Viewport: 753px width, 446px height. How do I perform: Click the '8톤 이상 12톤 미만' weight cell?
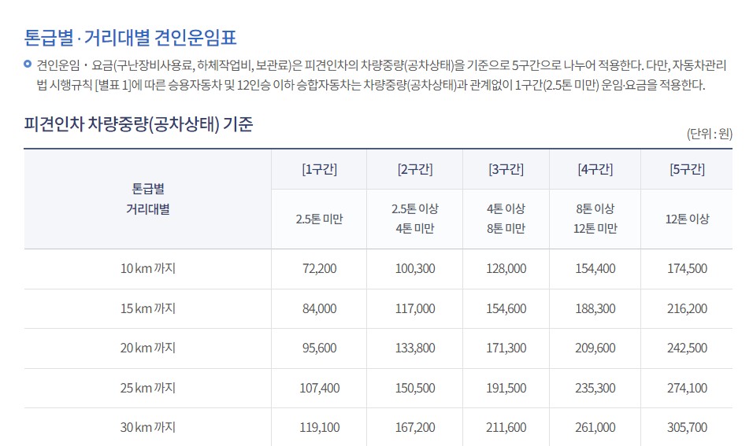coord(595,219)
